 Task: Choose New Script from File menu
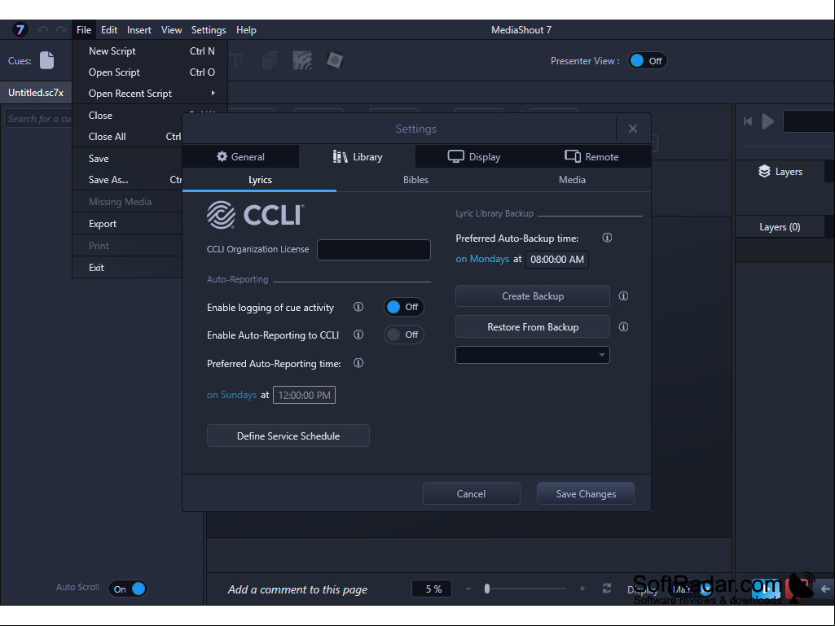[150, 51]
